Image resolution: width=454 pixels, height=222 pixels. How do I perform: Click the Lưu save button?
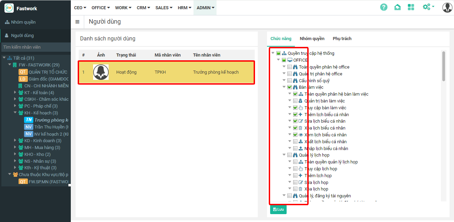(278, 209)
